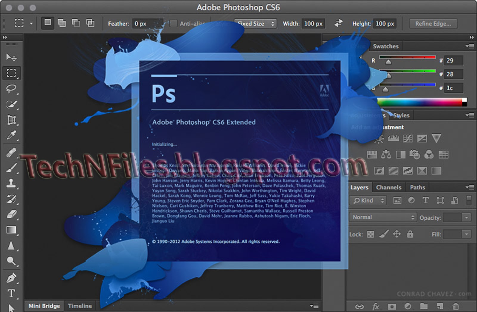This screenshot has height=312, width=477.
Task: Open the Fill dropdown arrow
Action: [x=467, y=235]
